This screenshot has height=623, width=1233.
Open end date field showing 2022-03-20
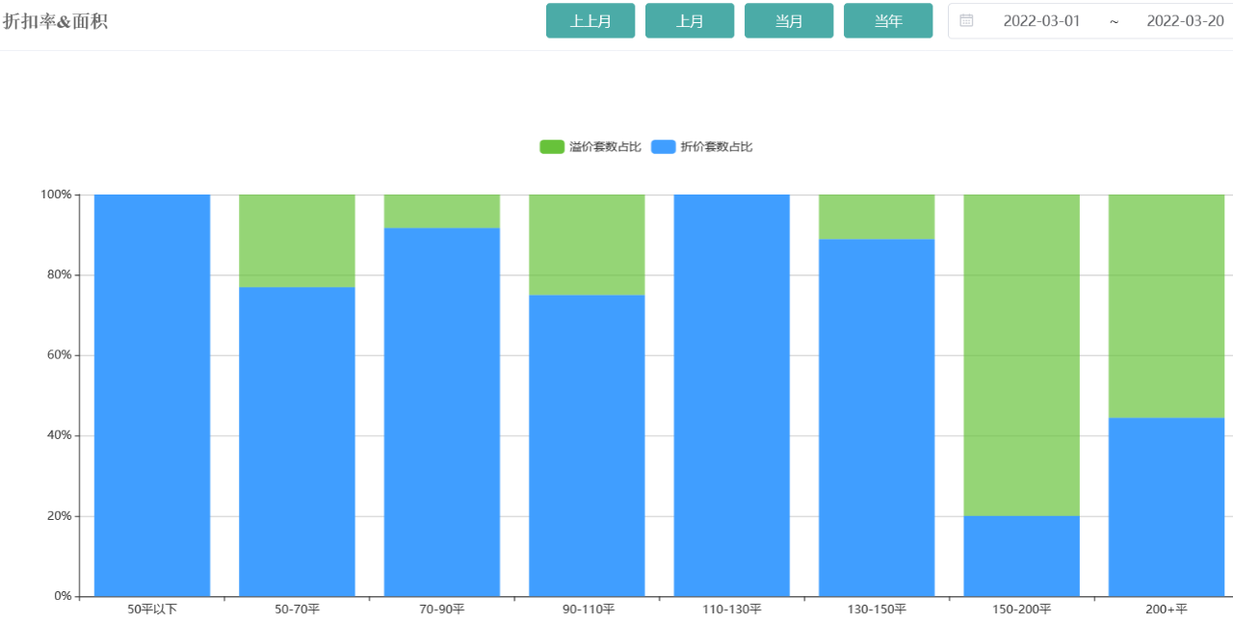click(1184, 20)
